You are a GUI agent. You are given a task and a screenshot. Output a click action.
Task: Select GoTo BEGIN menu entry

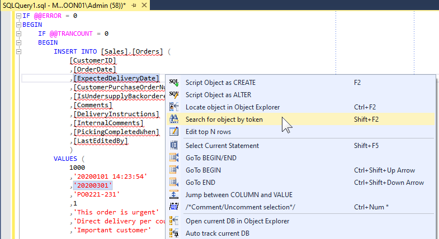tap(301, 170)
